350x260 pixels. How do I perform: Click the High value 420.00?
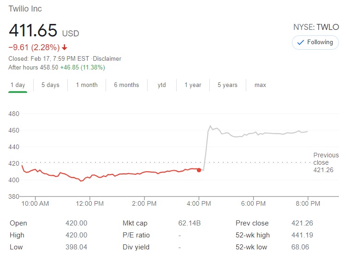pyautogui.click(x=77, y=235)
